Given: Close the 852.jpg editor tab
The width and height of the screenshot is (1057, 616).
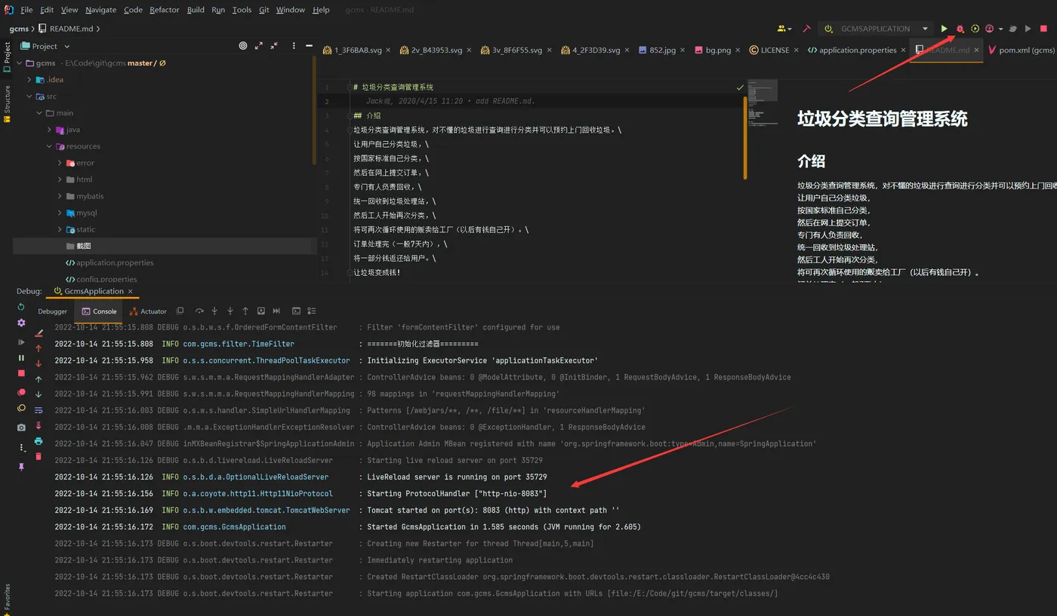Looking at the screenshot, I should (x=683, y=51).
